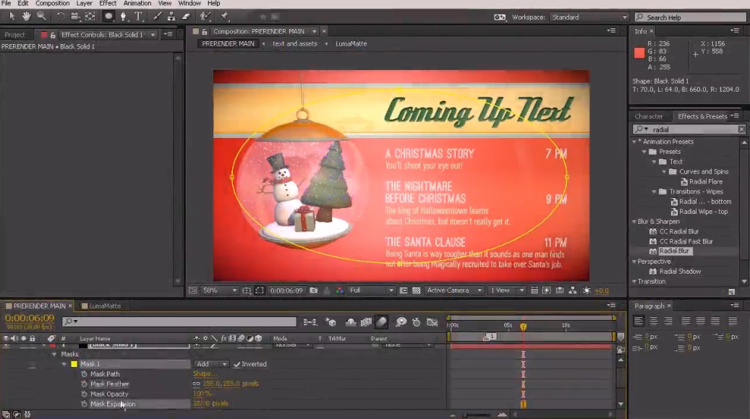This screenshot has width=750, height=419.
Task: Toggle the Inverted checkbox for Mask 1
Action: [x=236, y=365]
